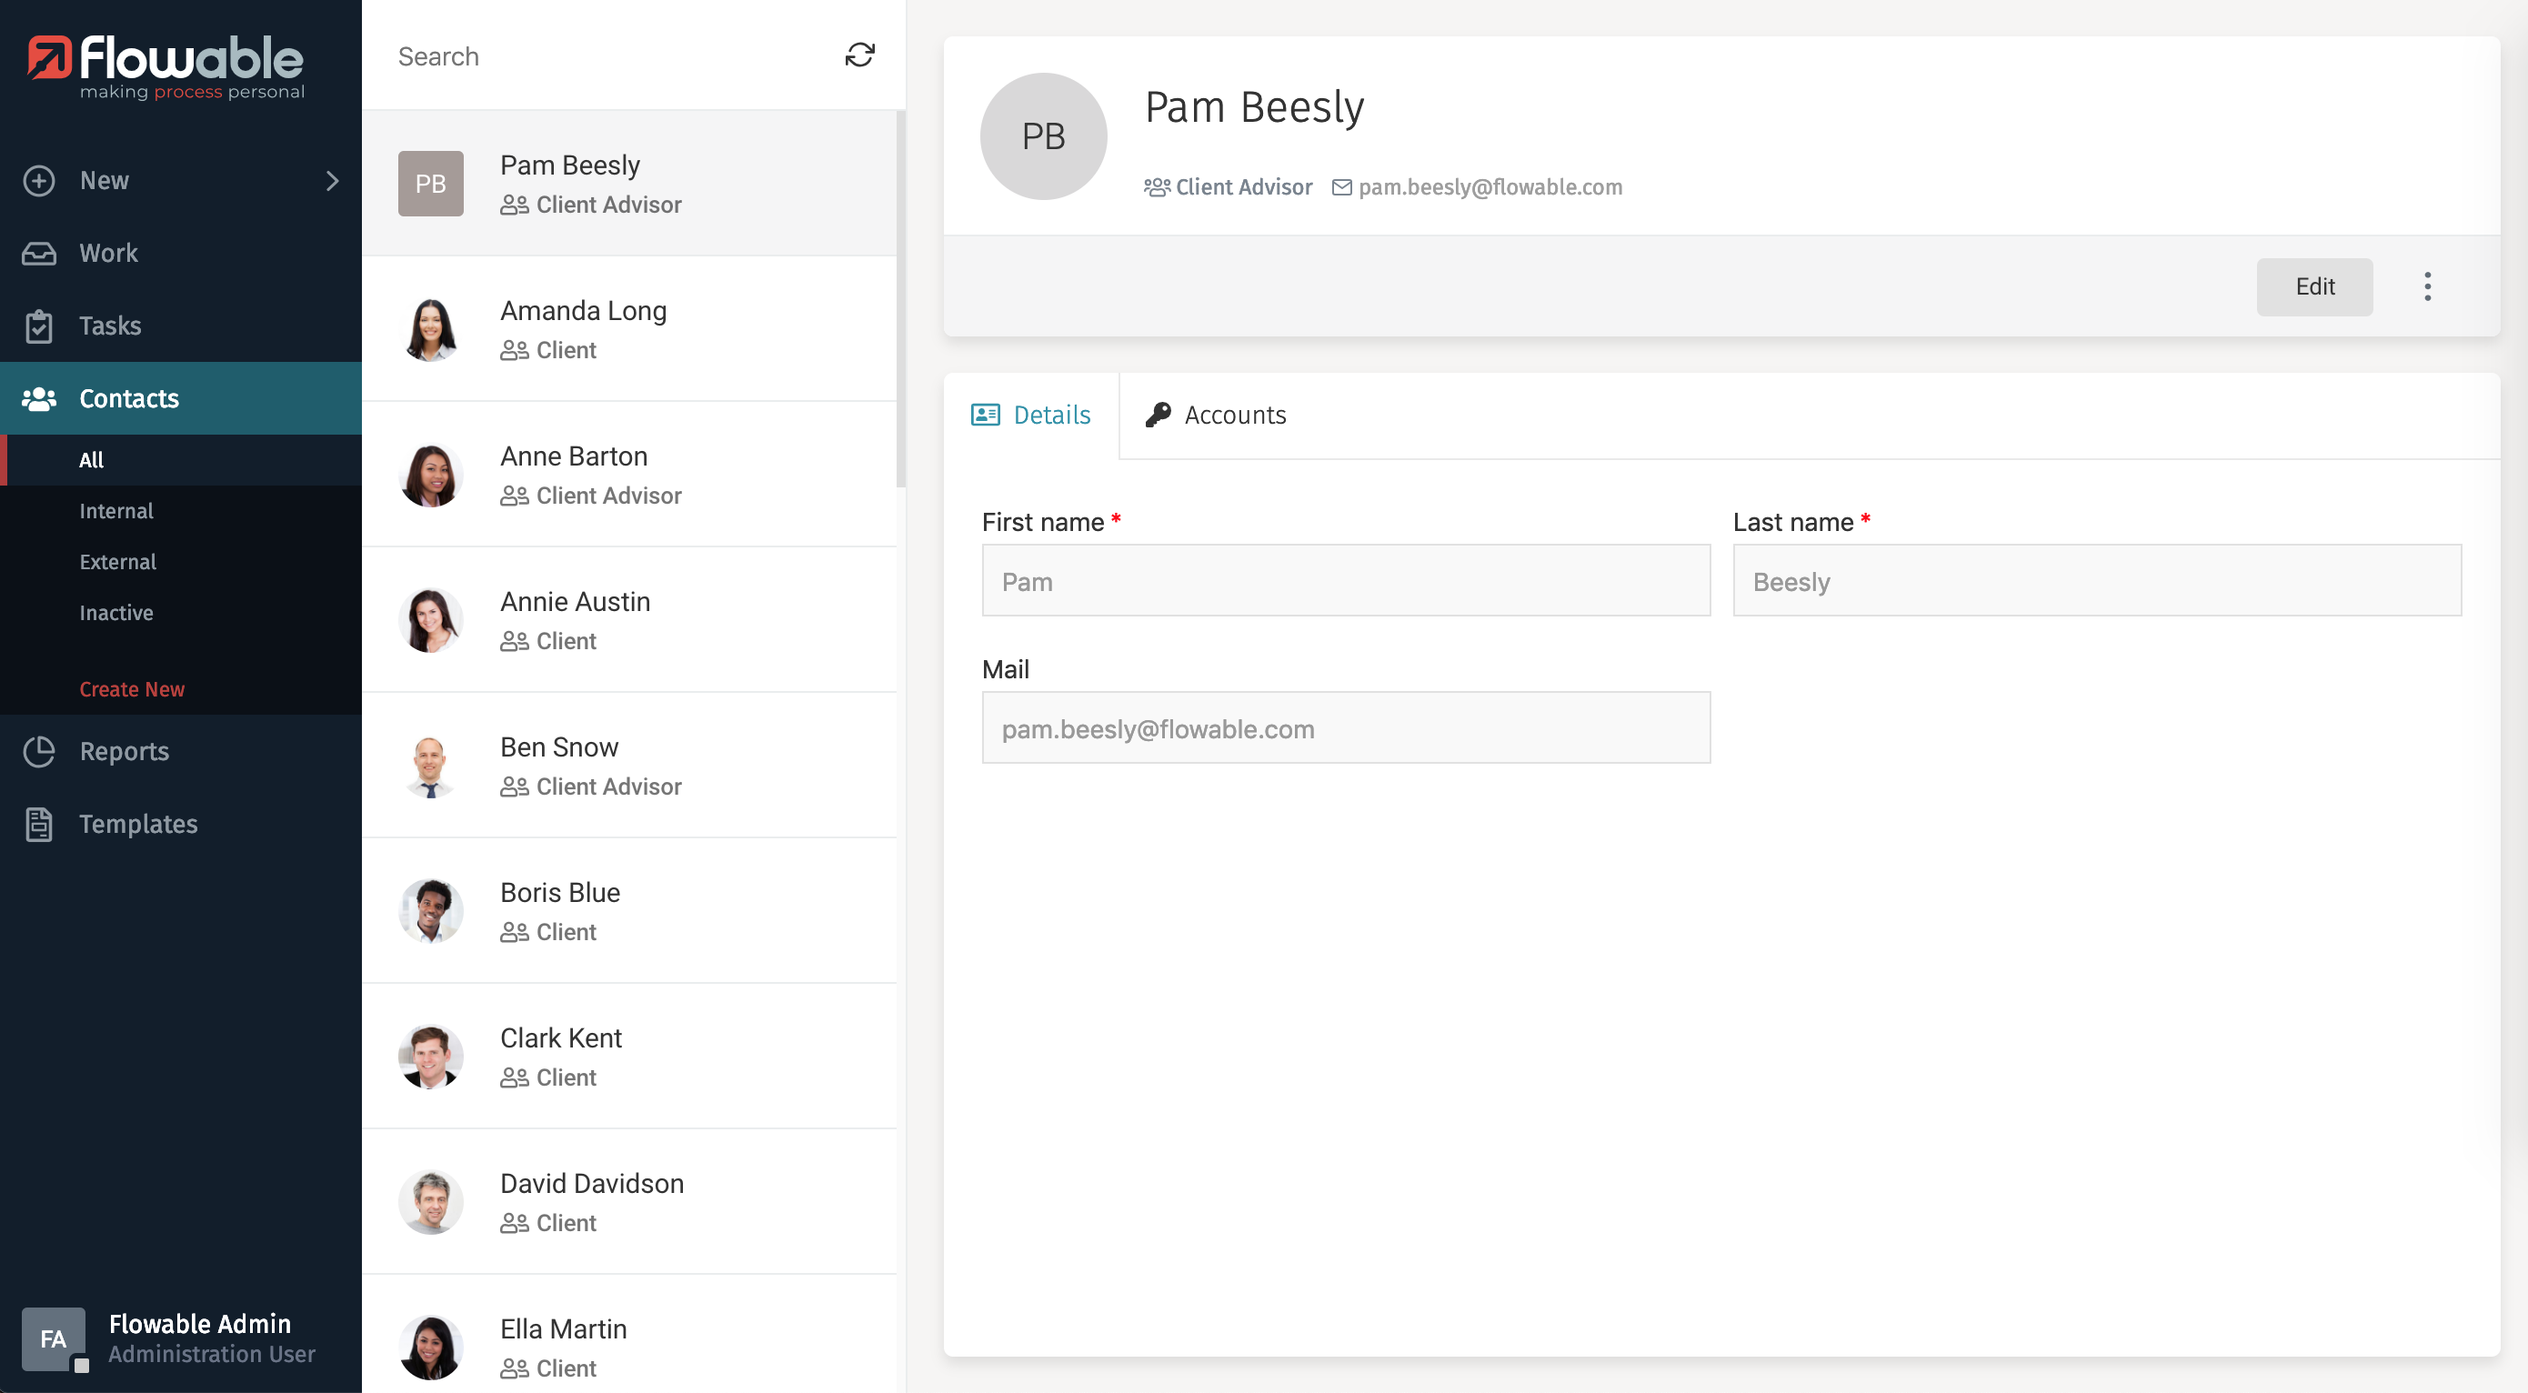The image size is (2528, 1393).
Task: Select Amanda Long from the contact list
Action: (x=583, y=328)
